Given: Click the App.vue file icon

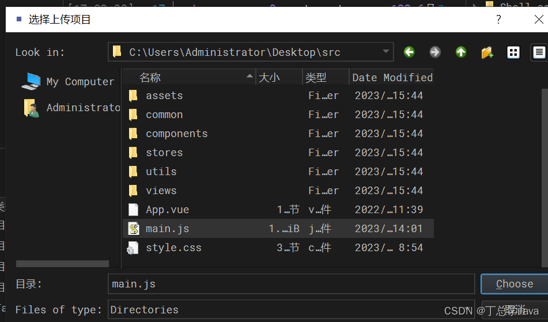Looking at the screenshot, I should coord(133,210).
